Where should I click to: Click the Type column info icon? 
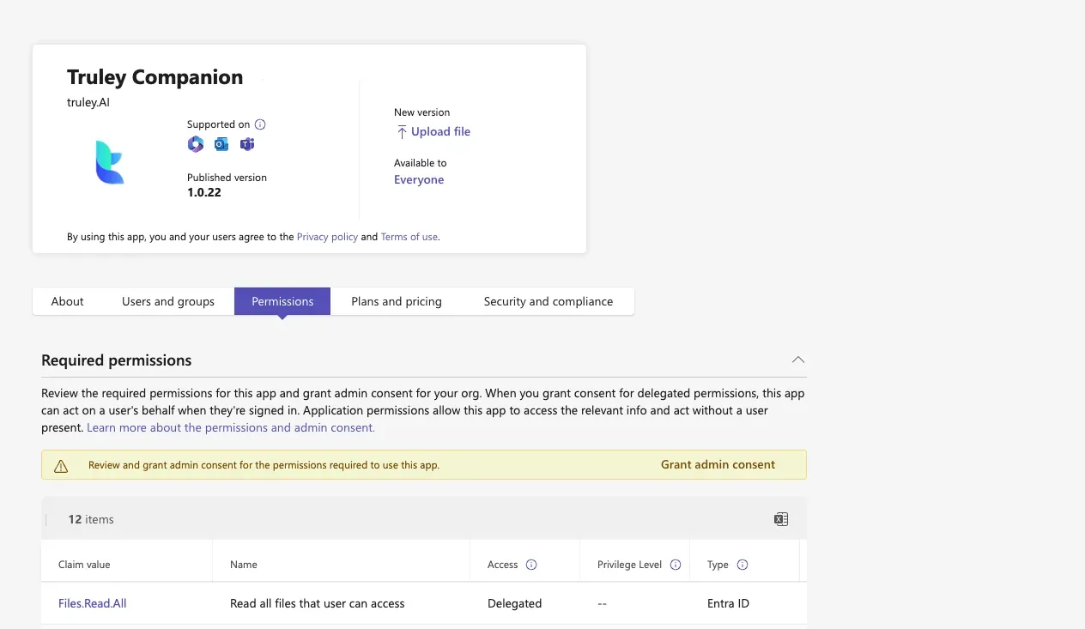(x=743, y=565)
